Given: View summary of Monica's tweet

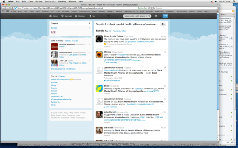Looking at the screenshot, I should click(111, 63).
